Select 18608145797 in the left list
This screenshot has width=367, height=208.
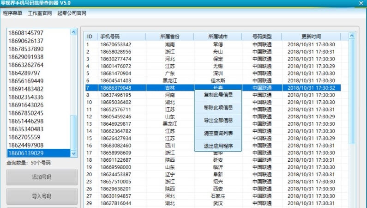tap(39, 33)
